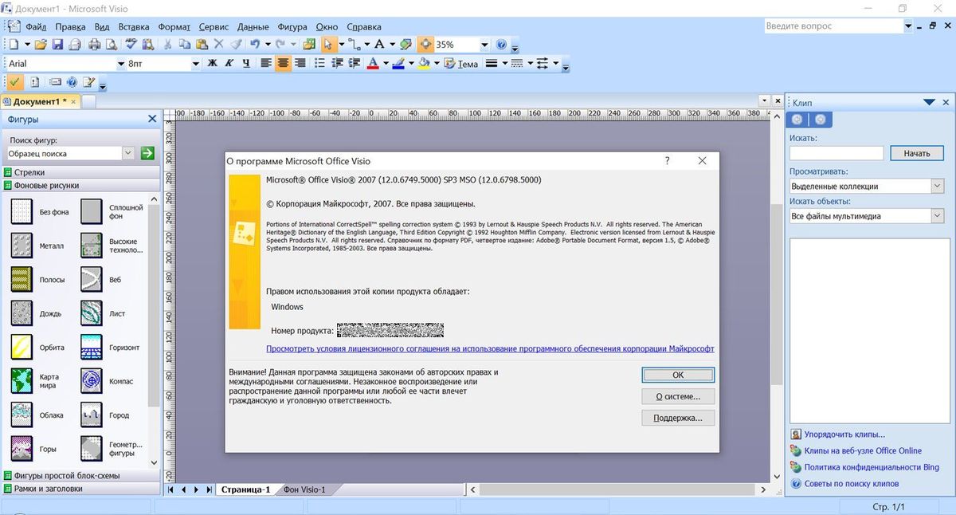Open the zoom 35% dropdown
The width and height of the screenshot is (956, 515).
(x=484, y=45)
